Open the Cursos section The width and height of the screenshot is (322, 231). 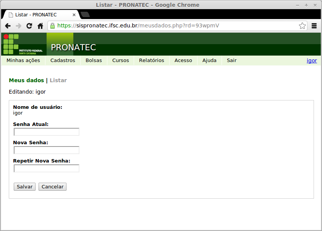[120, 60]
